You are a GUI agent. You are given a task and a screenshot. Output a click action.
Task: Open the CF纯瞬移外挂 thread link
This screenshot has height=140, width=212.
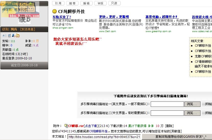[x=98, y=131]
